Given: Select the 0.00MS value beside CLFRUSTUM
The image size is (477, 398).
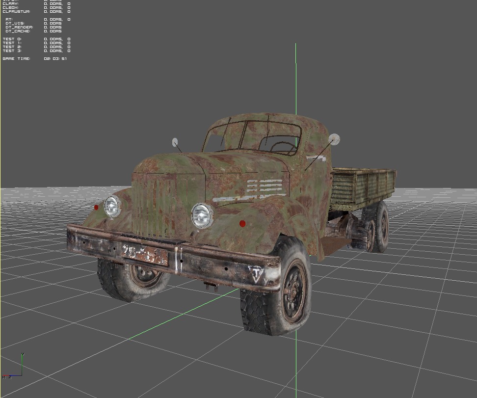Looking at the screenshot, I should [53, 12].
